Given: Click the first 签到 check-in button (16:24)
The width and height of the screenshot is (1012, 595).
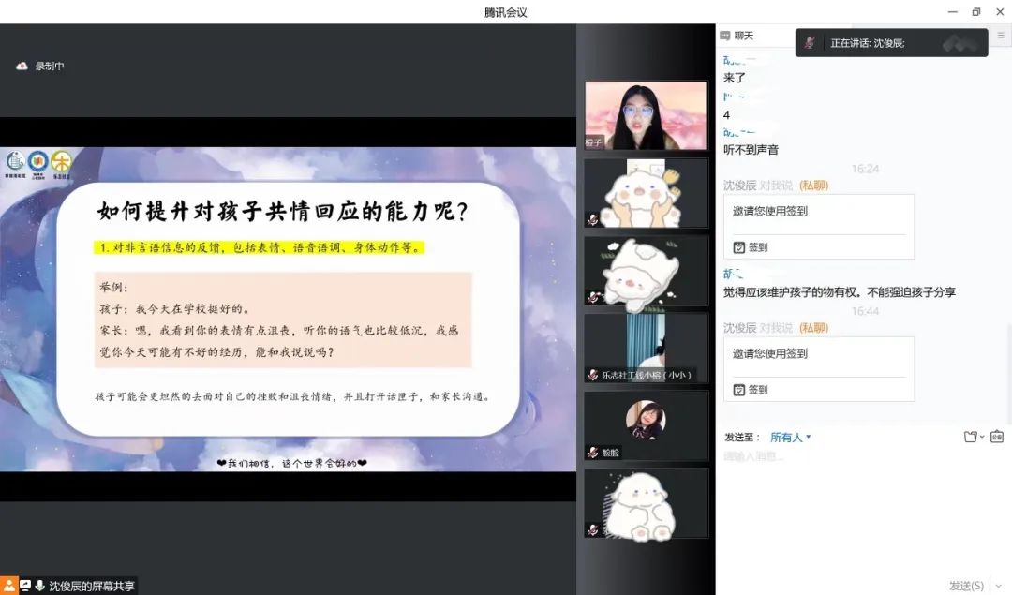Looking at the screenshot, I should 751,247.
